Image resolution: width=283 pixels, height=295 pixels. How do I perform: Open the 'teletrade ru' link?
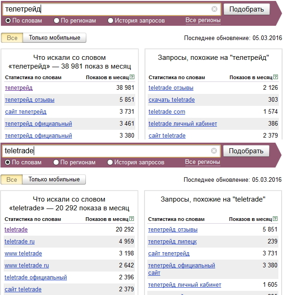[x=20, y=241]
